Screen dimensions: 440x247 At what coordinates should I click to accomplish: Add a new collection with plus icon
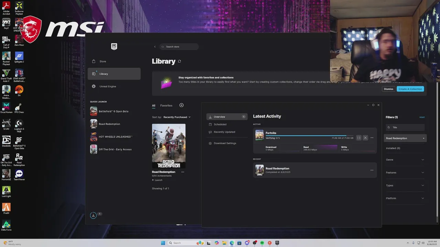pyautogui.click(x=181, y=105)
